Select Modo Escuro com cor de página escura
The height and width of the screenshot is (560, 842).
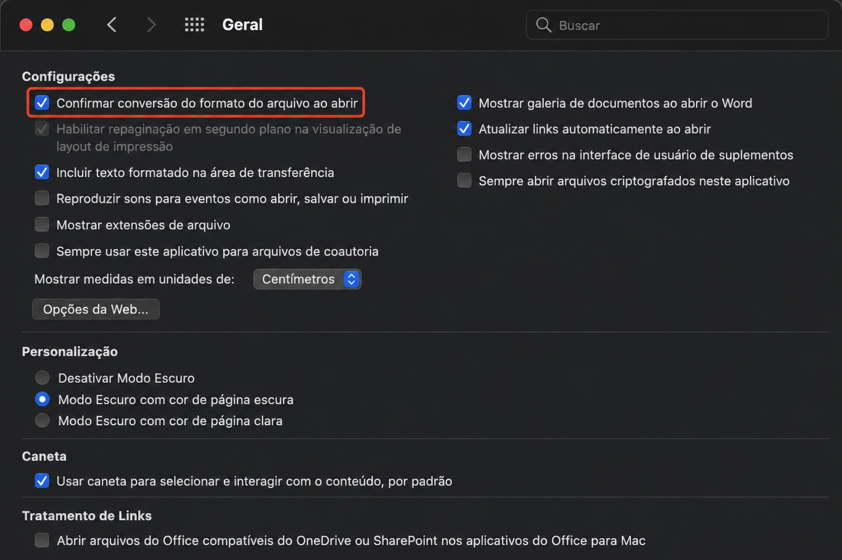[42, 399]
